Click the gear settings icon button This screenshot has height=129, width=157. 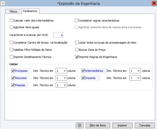coord(80,125)
